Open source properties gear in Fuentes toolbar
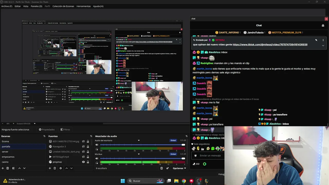The height and width of the screenshot is (185, 329). click(x=61, y=168)
